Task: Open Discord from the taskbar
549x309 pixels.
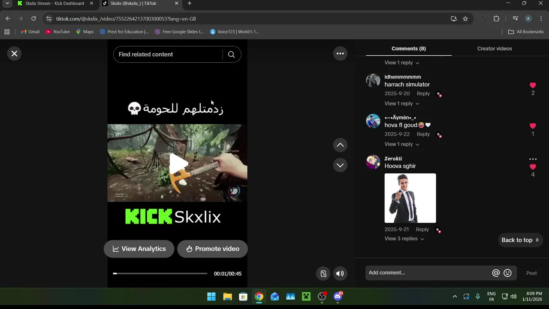Action: click(x=338, y=297)
